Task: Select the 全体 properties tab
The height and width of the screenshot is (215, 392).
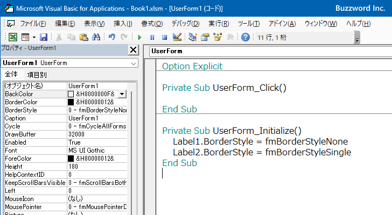Action: [x=11, y=75]
